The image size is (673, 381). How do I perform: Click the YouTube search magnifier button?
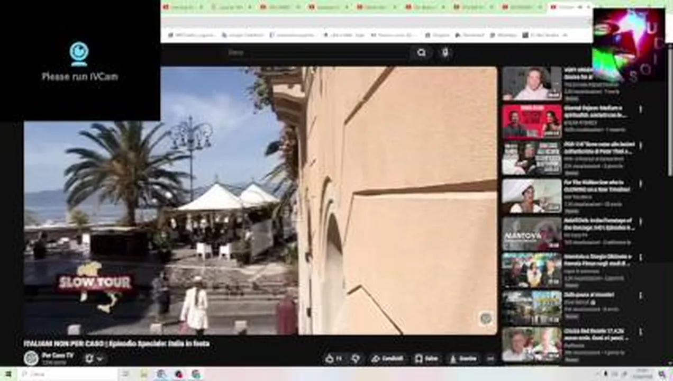(421, 52)
